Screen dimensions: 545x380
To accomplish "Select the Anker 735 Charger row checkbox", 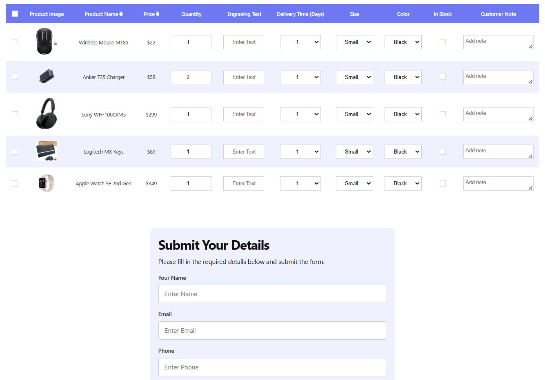I will click(x=15, y=77).
